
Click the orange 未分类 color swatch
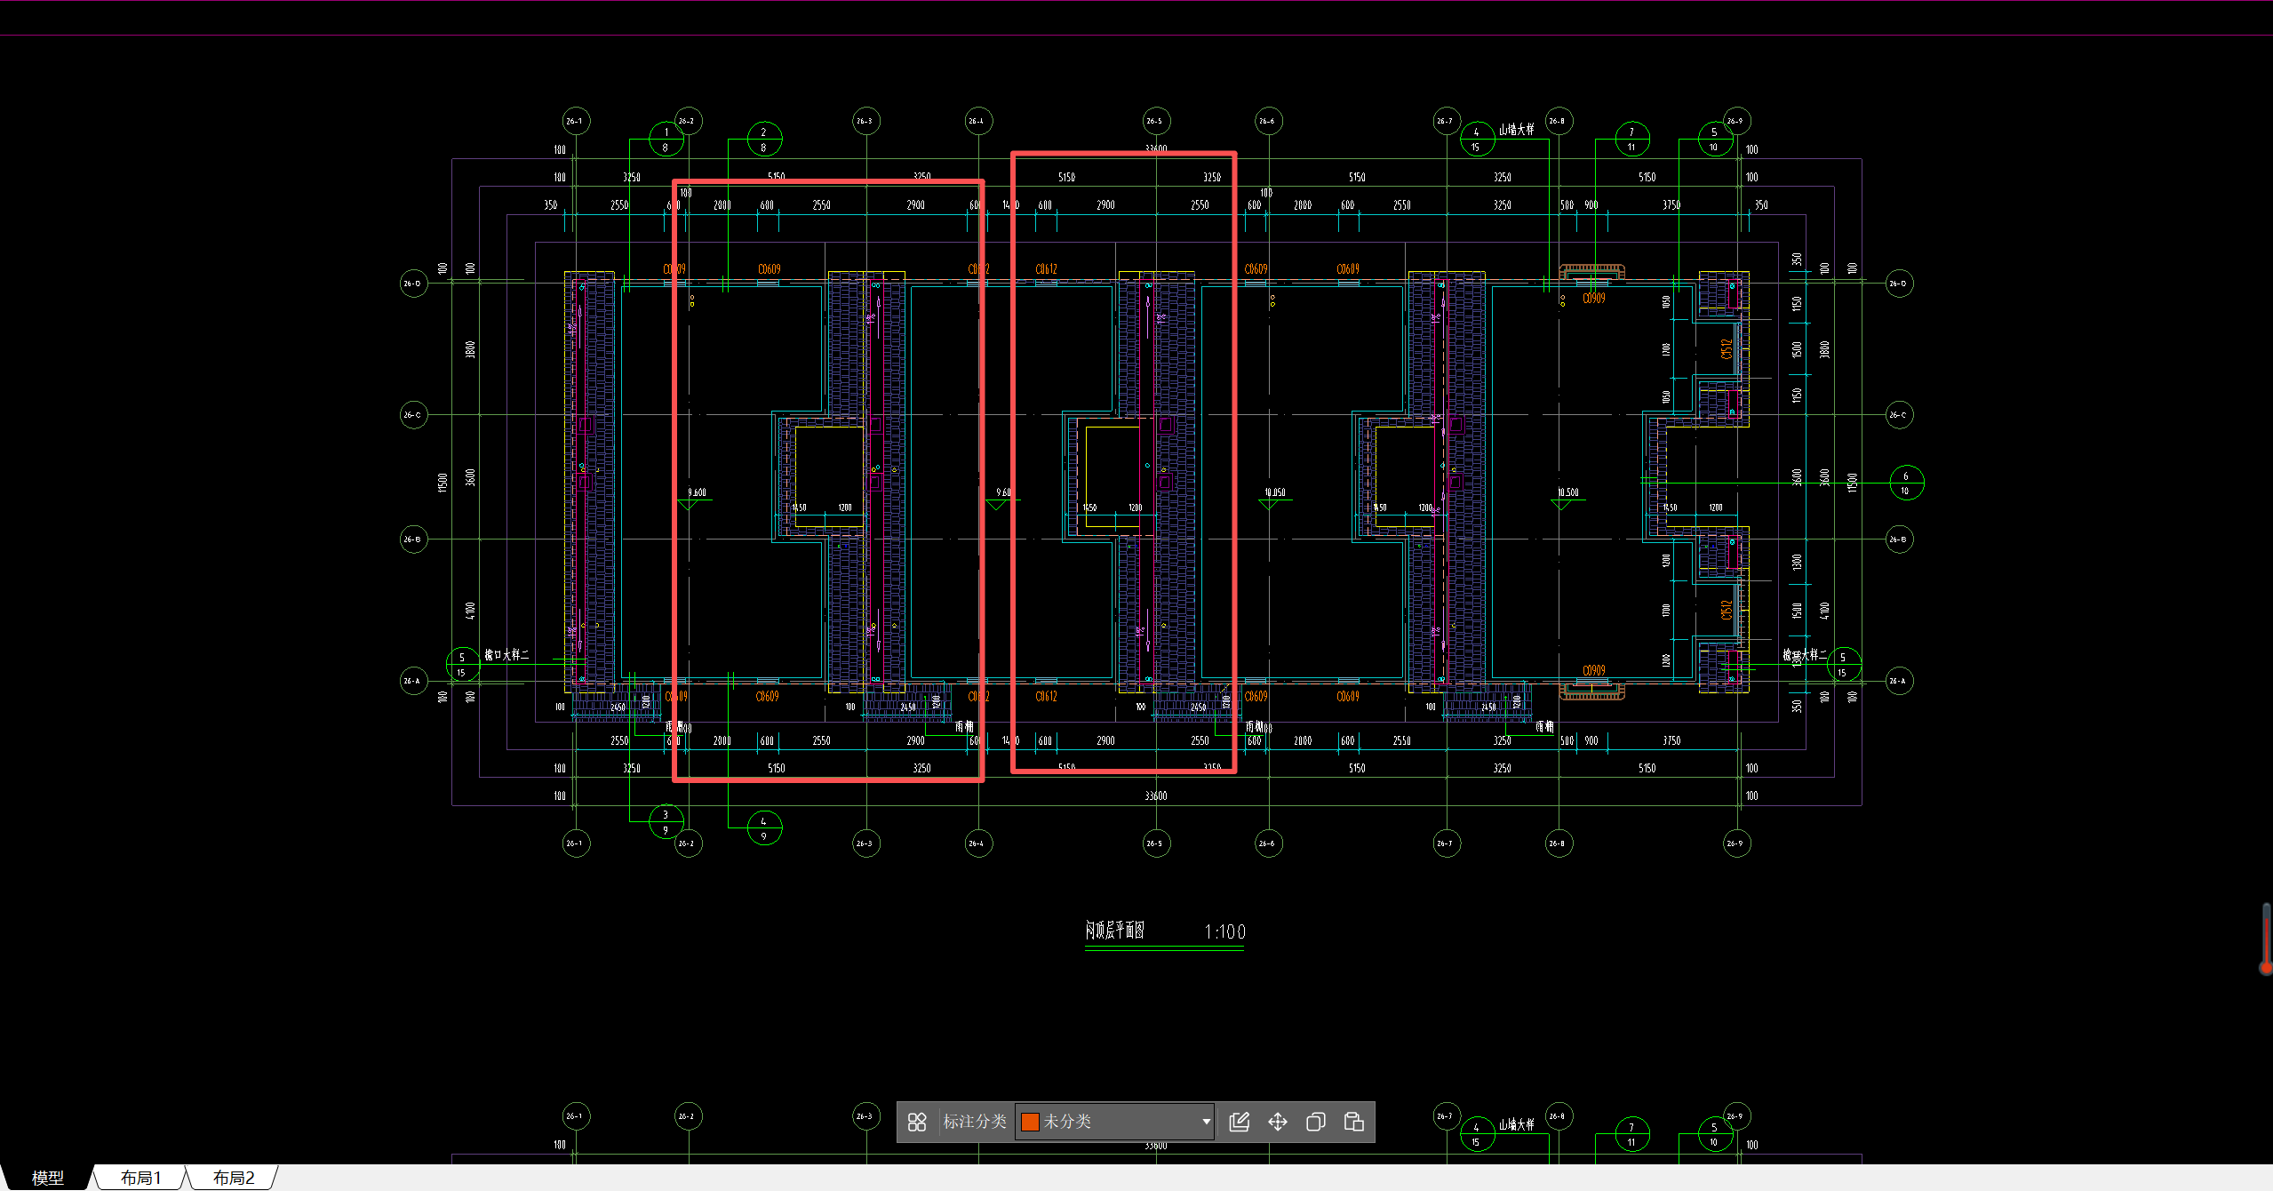[1030, 1122]
